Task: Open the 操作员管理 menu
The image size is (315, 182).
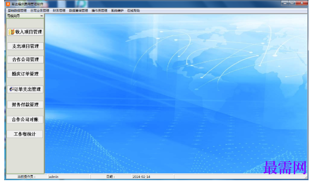Action: click(100, 11)
